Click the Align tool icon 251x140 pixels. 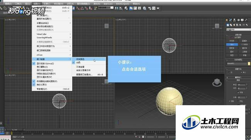point(121,8)
